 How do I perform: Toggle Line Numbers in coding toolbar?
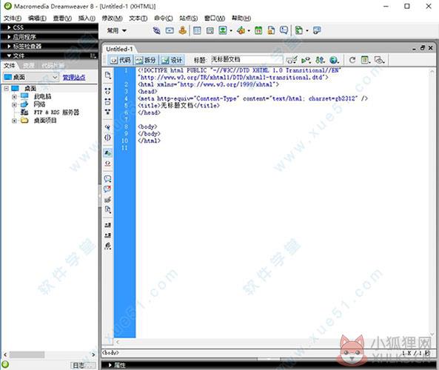tap(107, 153)
